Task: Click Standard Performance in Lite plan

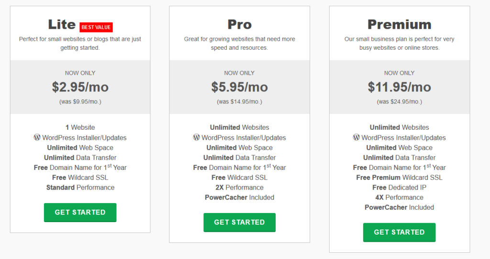Action: click(80, 187)
